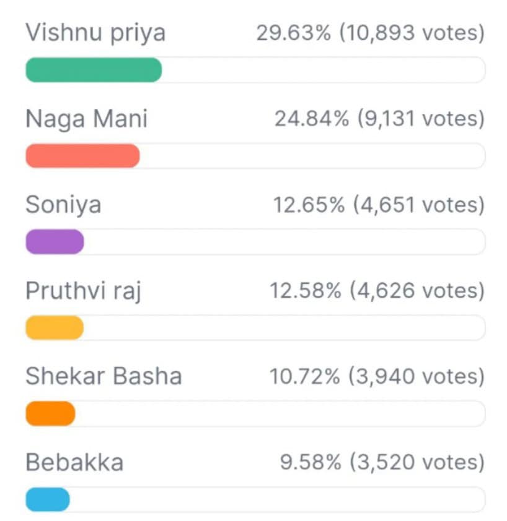Screen dimensions: 507x521
Task: Select the Pruthvi raj poll option label
Action: pos(84,291)
